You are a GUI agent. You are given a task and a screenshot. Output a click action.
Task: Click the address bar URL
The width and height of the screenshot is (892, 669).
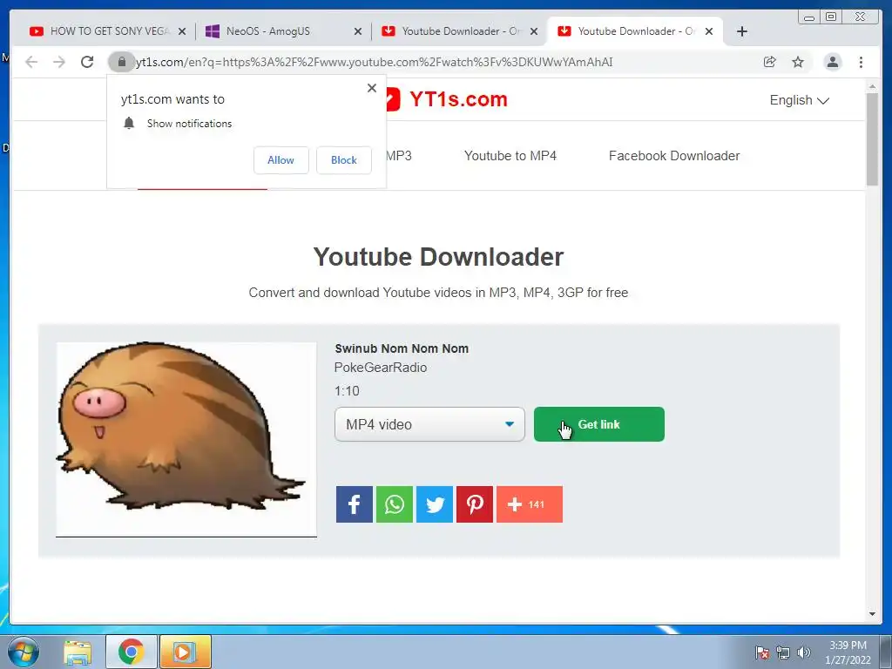coord(375,62)
